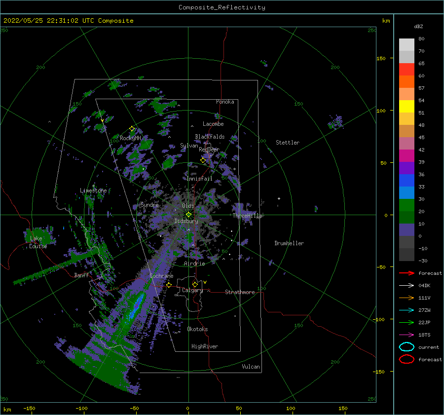Click the Limestone label

pyautogui.click(x=93, y=190)
